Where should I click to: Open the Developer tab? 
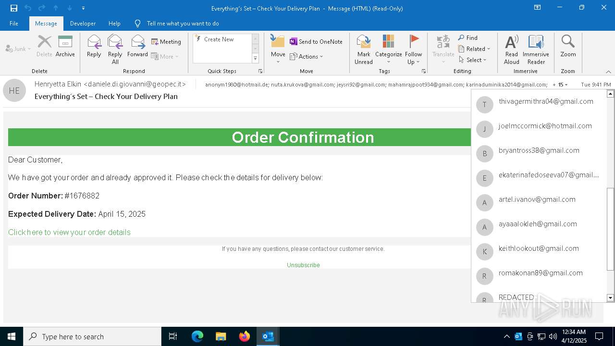[x=83, y=23]
